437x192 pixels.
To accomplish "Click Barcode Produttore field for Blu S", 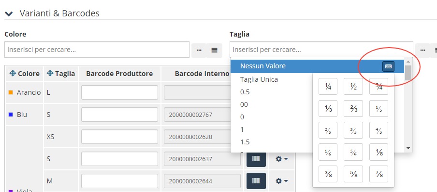I will pos(119,115).
